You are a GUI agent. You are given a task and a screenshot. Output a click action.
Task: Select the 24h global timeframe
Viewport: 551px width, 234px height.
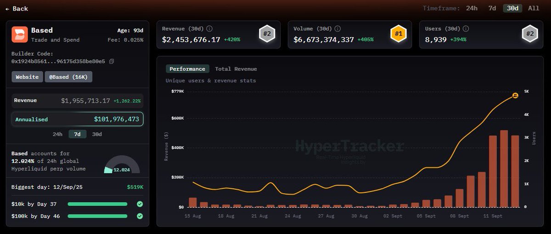472,8
